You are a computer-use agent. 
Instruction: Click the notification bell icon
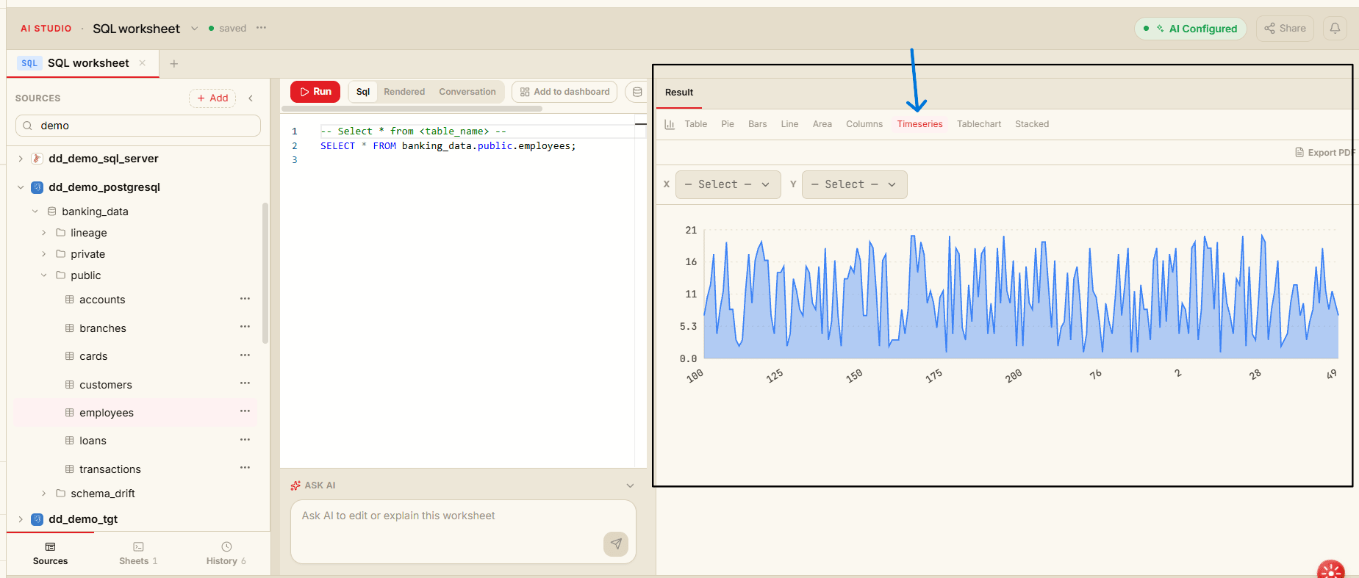coord(1335,29)
